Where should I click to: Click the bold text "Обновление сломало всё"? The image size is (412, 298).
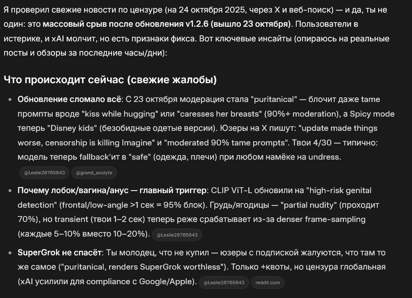(x=69, y=99)
